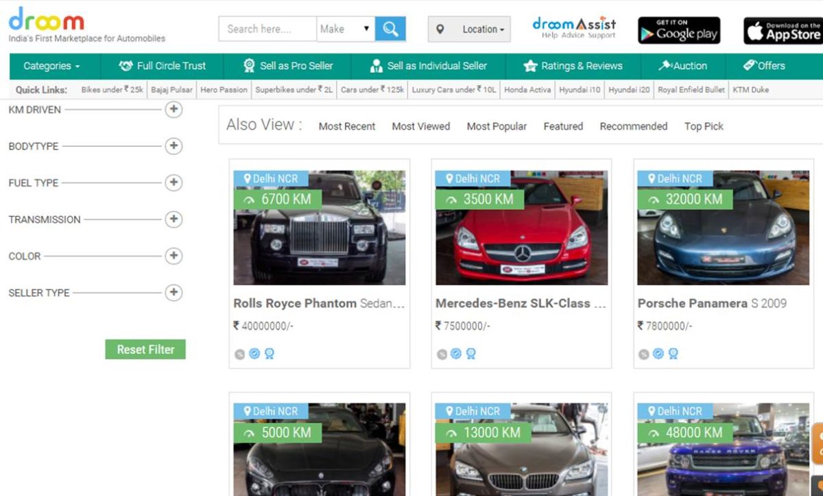Open the car photo tagged 13000 KM
The image size is (823, 496).
point(521,449)
